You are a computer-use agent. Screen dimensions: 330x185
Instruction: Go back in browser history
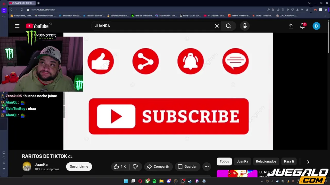point(11,10)
